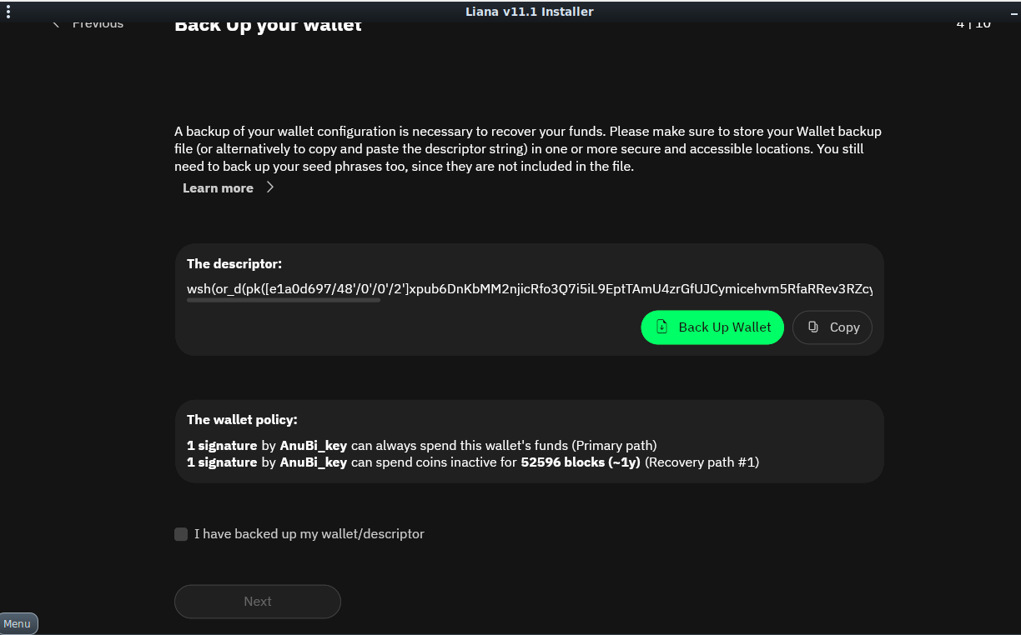
Task: Click AnuBi_key in the Primary path line
Action: click(x=313, y=445)
